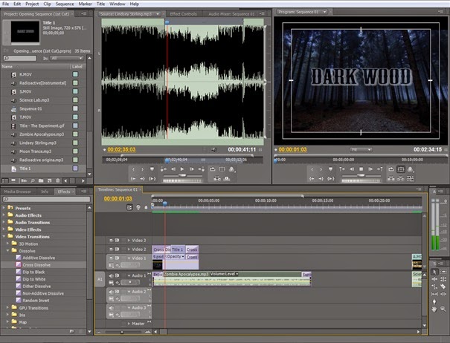Expand the Master track

pos(129,324)
